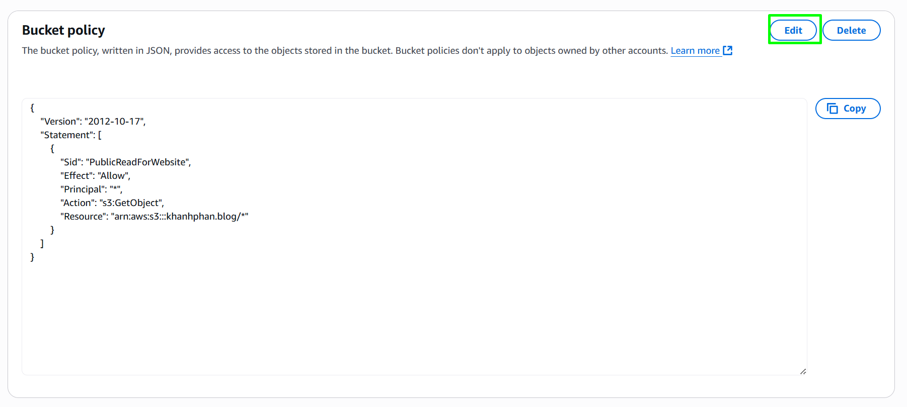The height and width of the screenshot is (407, 907).
Task: Click the "Resource" ARN khanhphan.blog line
Action: [155, 217]
